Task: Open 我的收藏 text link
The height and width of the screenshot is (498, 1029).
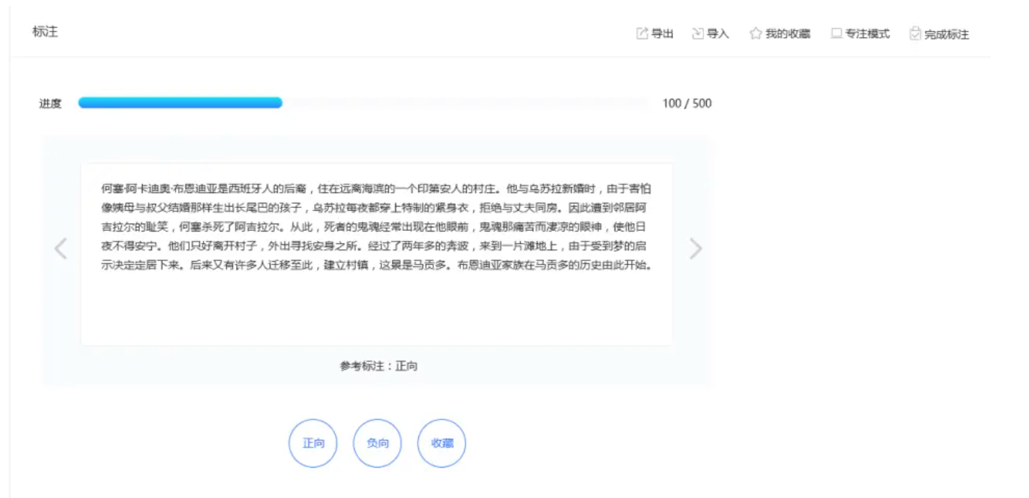Action: pos(788,34)
